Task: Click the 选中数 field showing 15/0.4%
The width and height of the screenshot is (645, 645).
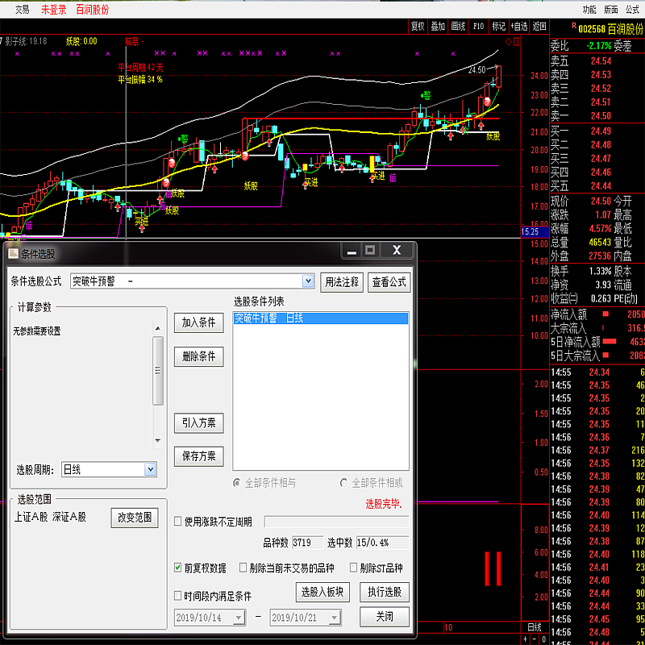Action: point(382,543)
